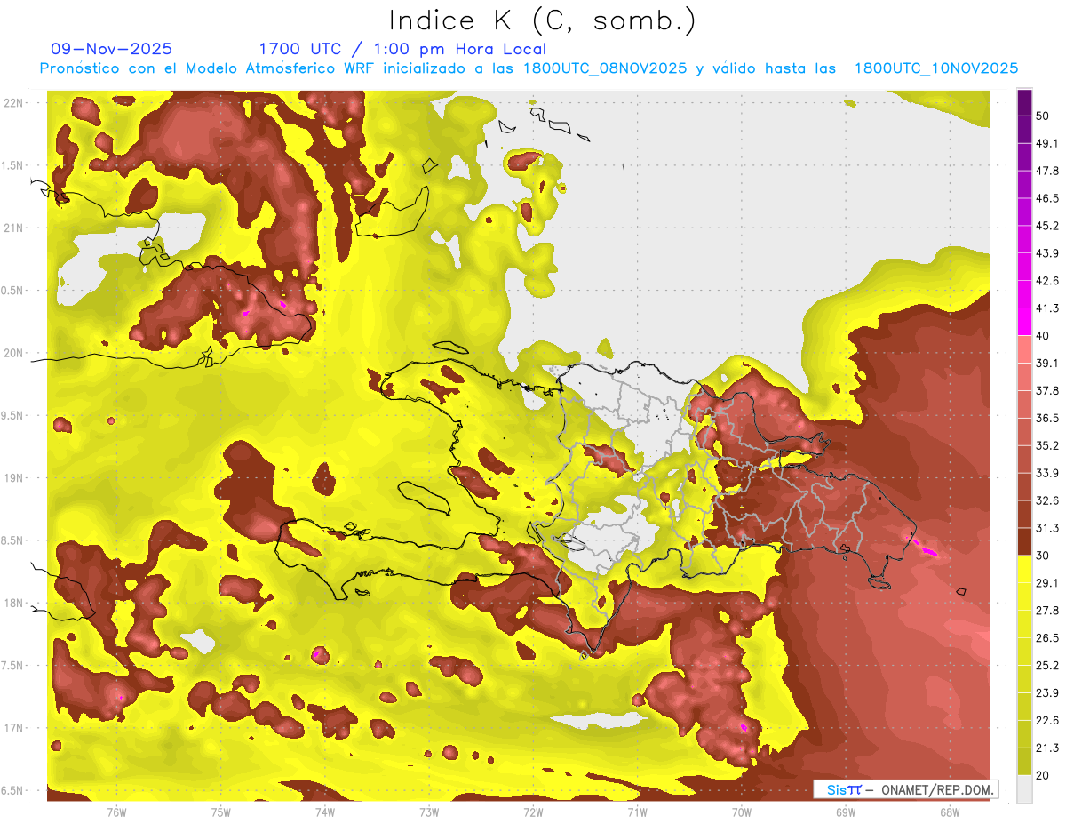Click the '1700 UTC / 1:00 pm Hora Local' text

[402, 49]
